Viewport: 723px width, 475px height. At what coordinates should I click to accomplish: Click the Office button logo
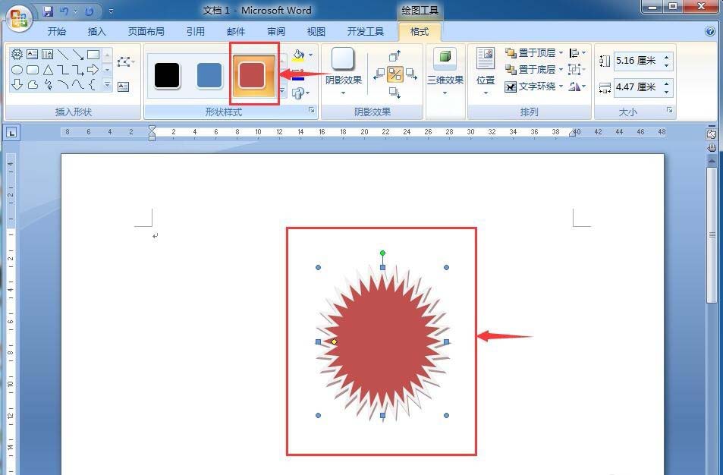18,19
